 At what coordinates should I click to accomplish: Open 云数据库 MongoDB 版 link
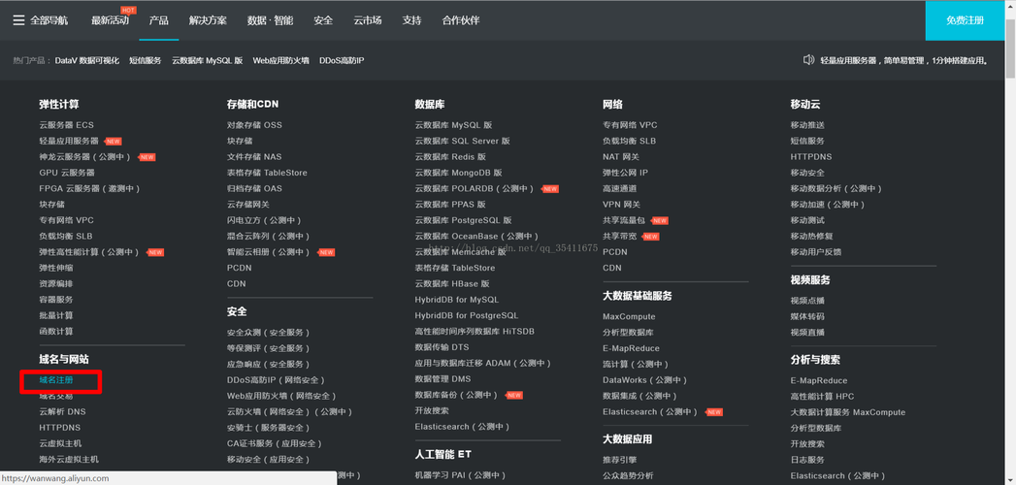click(x=458, y=173)
